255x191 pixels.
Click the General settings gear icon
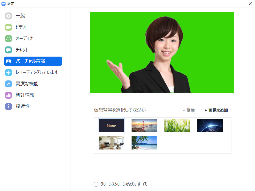coord(8,16)
